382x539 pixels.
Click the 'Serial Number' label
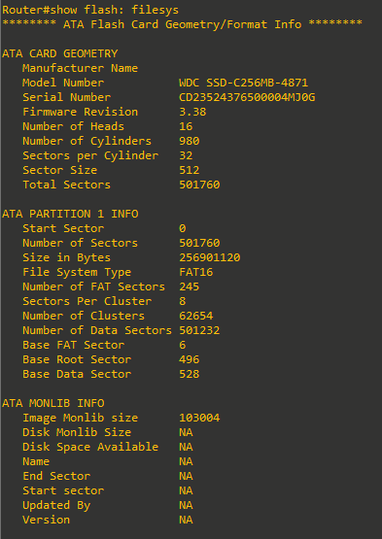click(67, 97)
